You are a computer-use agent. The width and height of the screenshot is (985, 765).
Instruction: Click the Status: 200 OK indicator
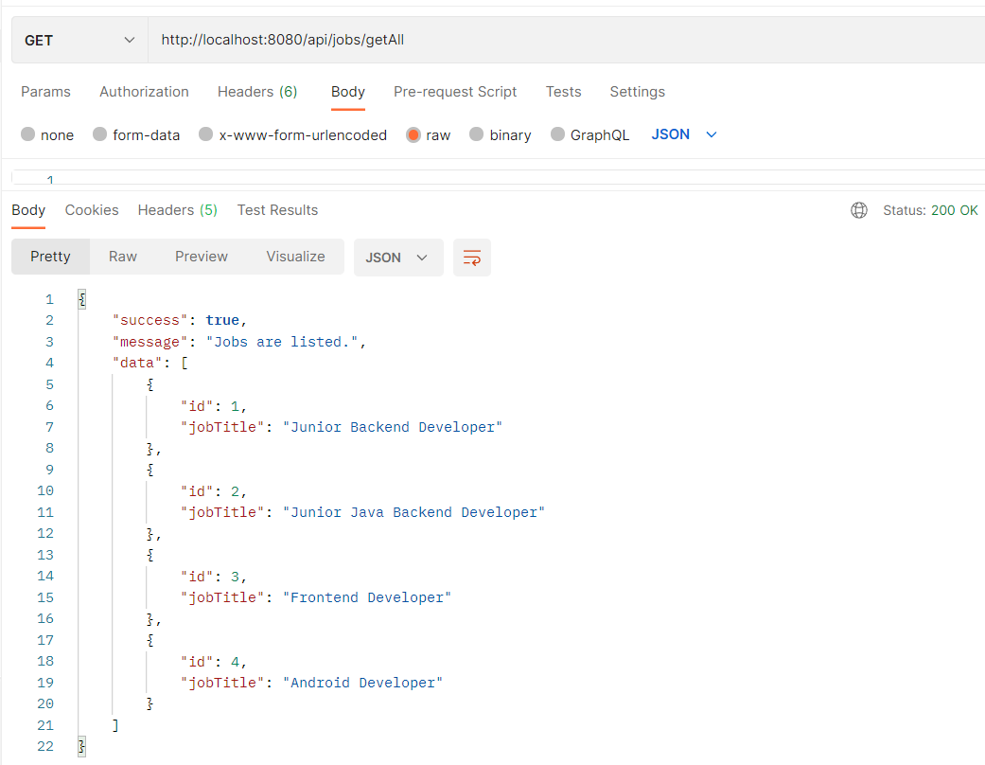coord(930,210)
